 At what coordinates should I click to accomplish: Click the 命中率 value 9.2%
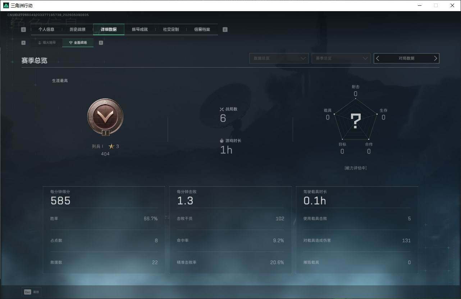click(x=278, y=240)
